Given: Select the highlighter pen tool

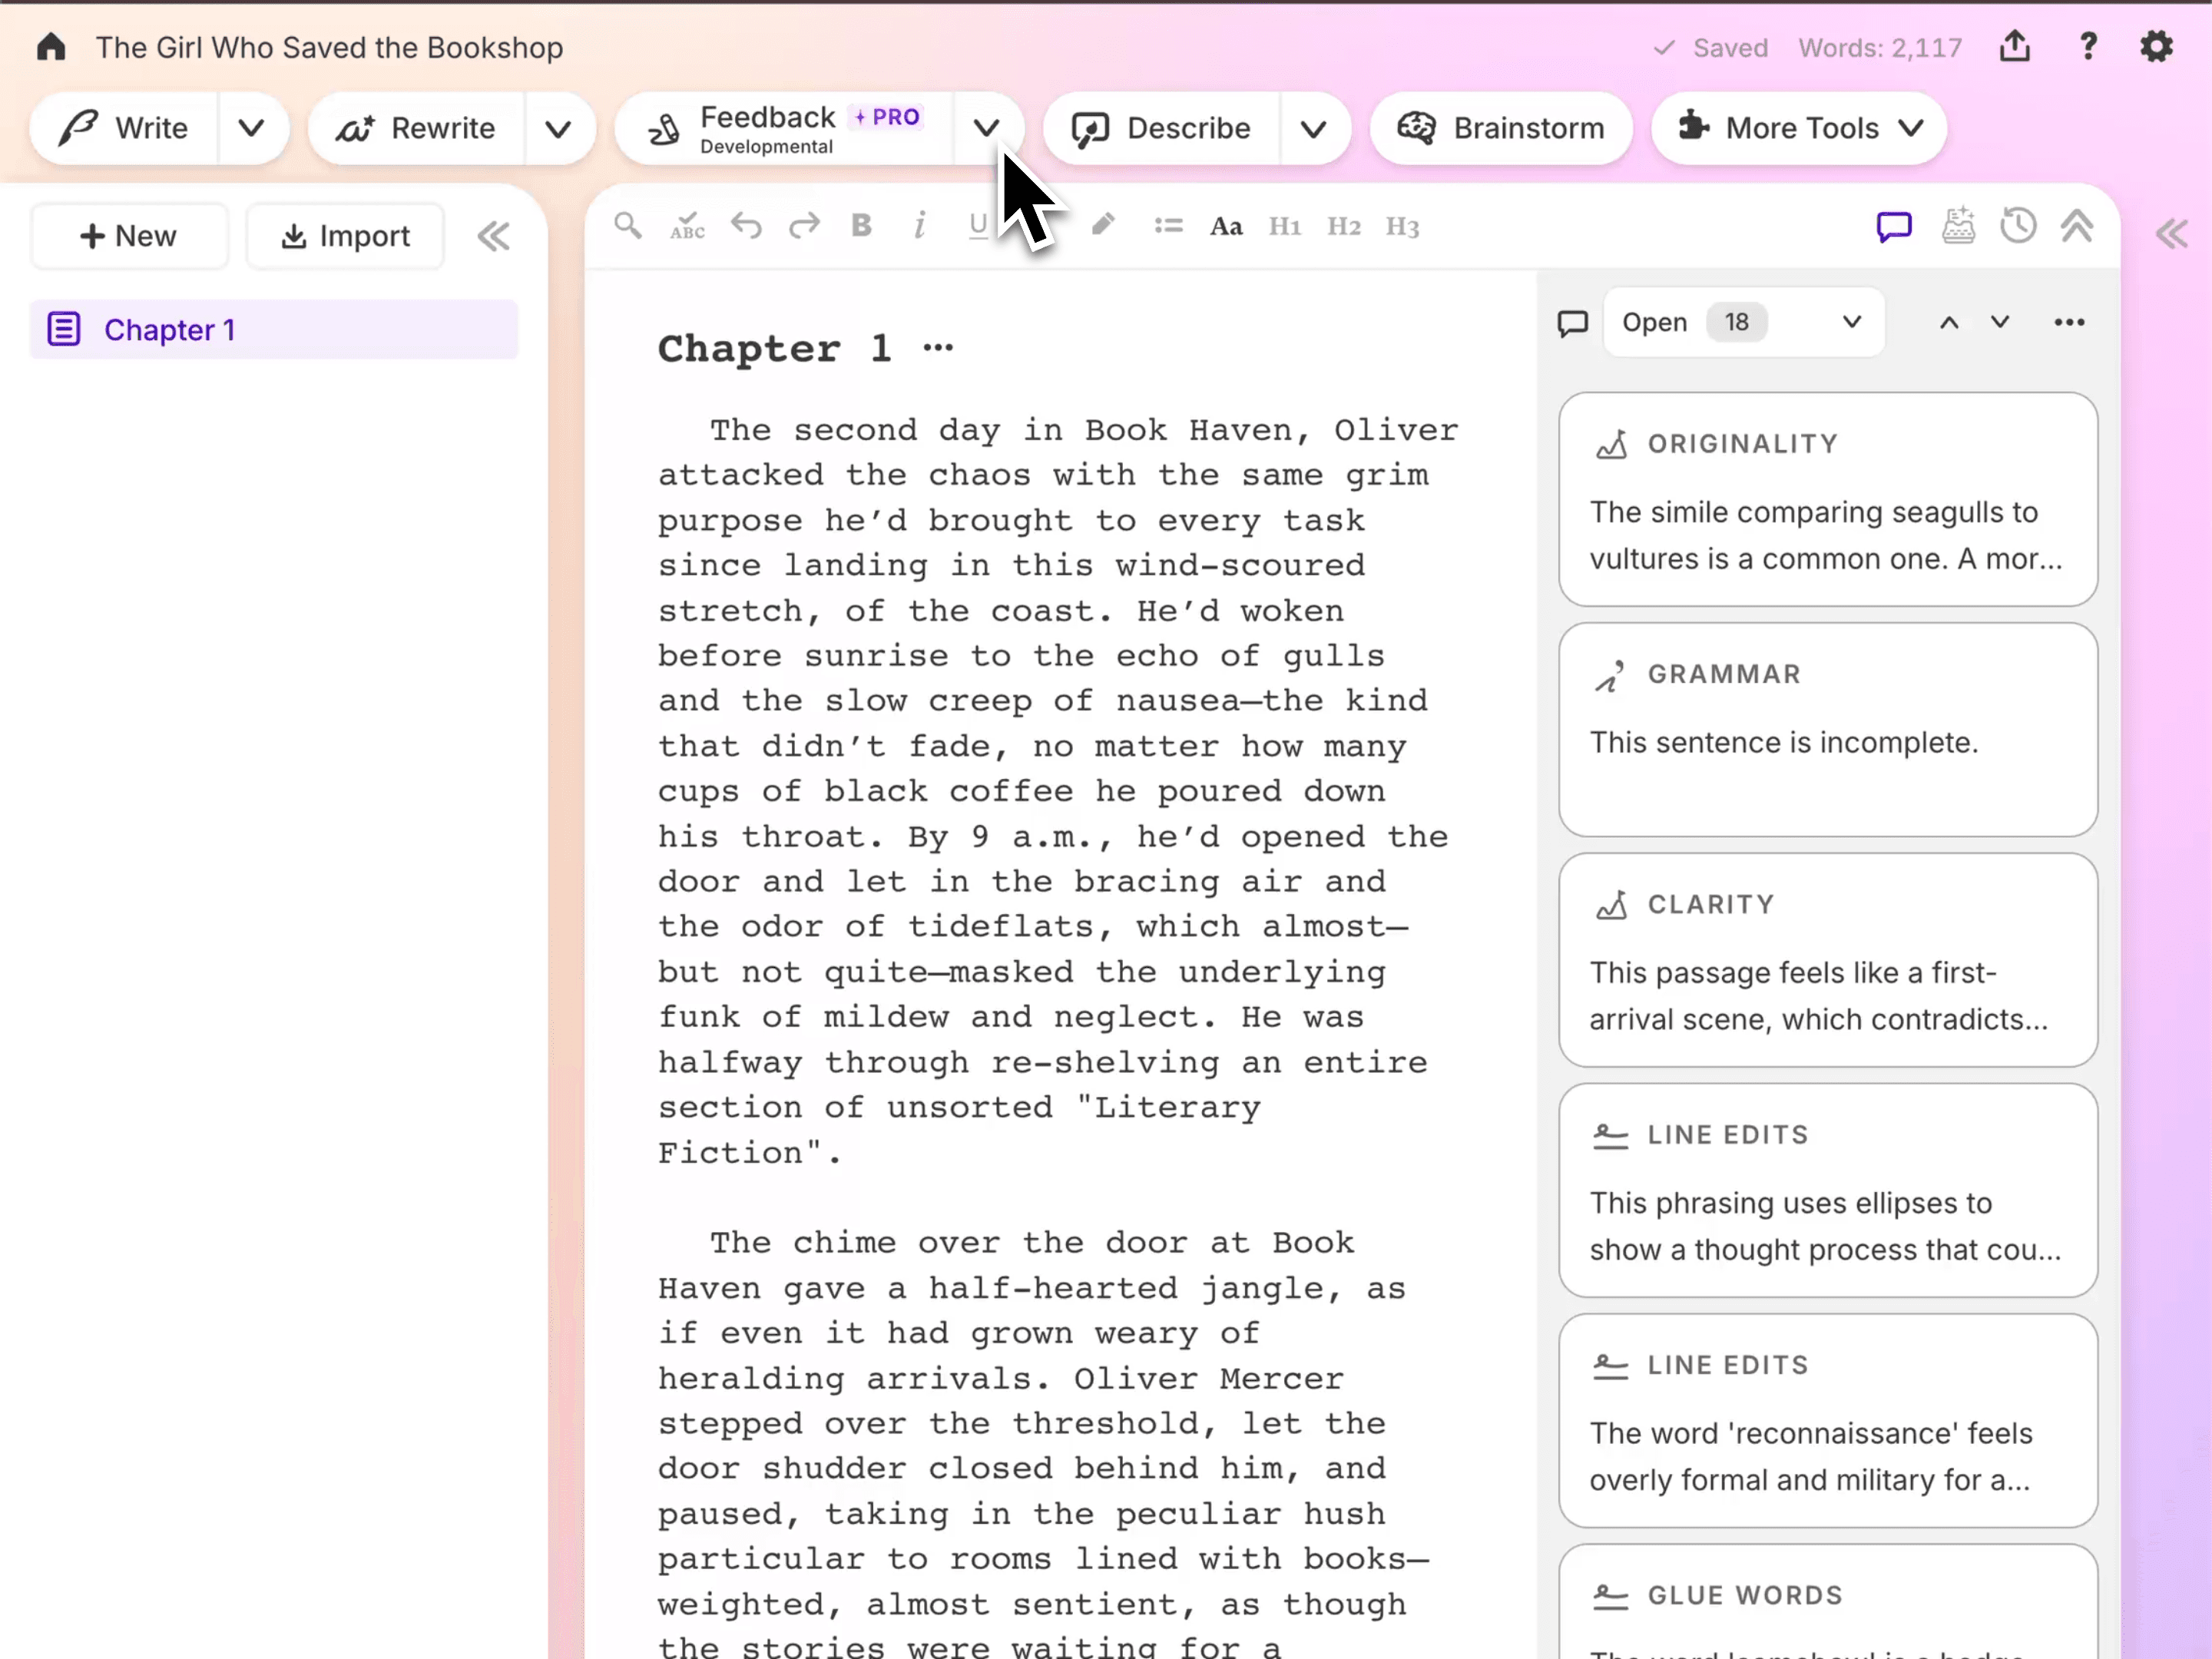Looking at the screenshot, I should [x=1102, y=226].
